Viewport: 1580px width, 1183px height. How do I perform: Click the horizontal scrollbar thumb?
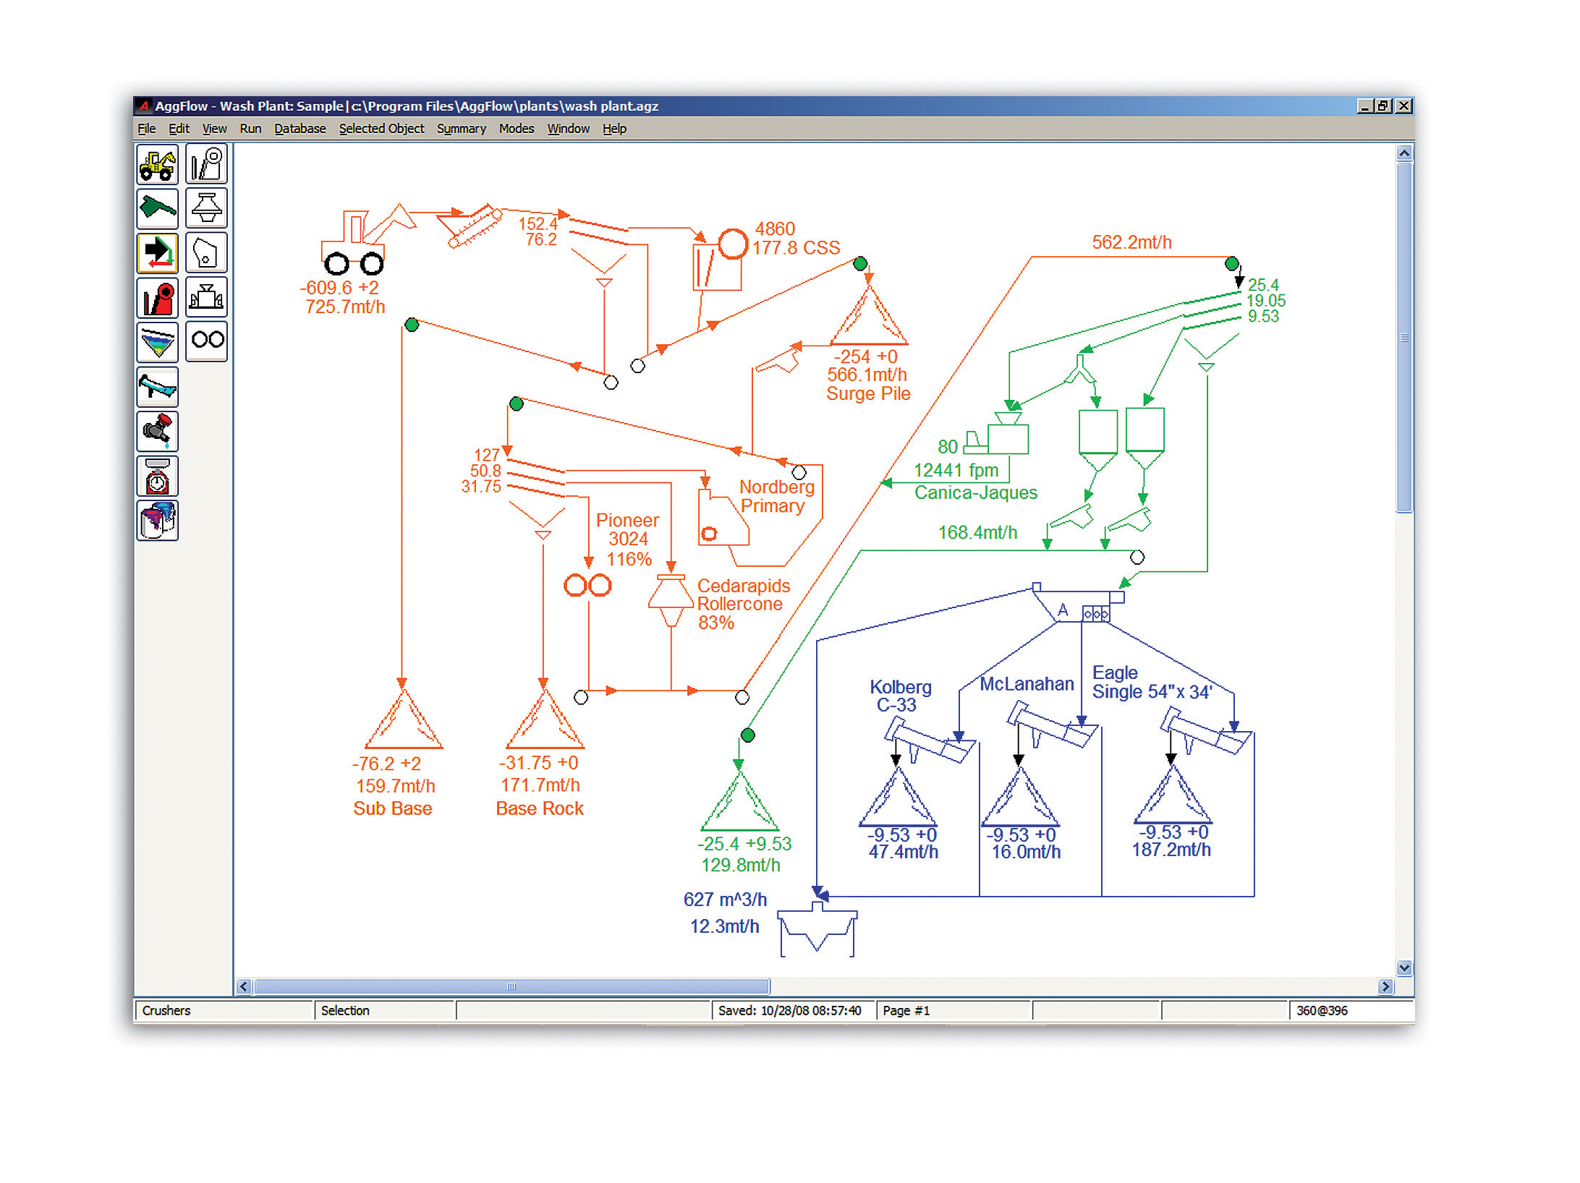[511, 986]
